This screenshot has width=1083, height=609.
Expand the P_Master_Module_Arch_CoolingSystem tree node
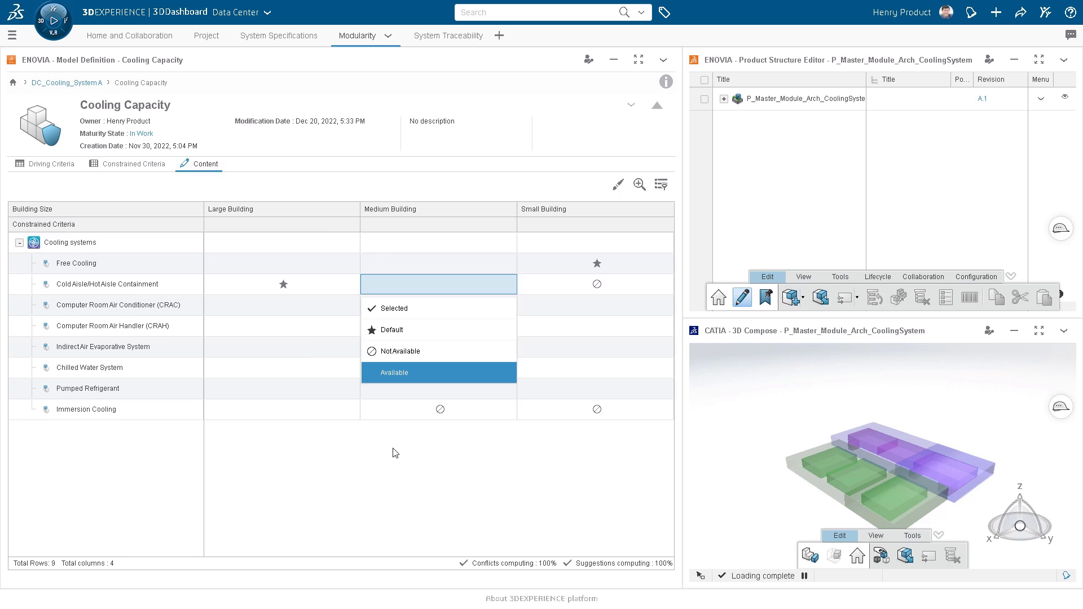coord(724,99)
